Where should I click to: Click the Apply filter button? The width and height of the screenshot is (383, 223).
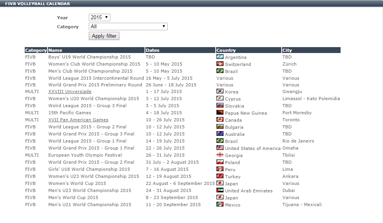[104, 36]
